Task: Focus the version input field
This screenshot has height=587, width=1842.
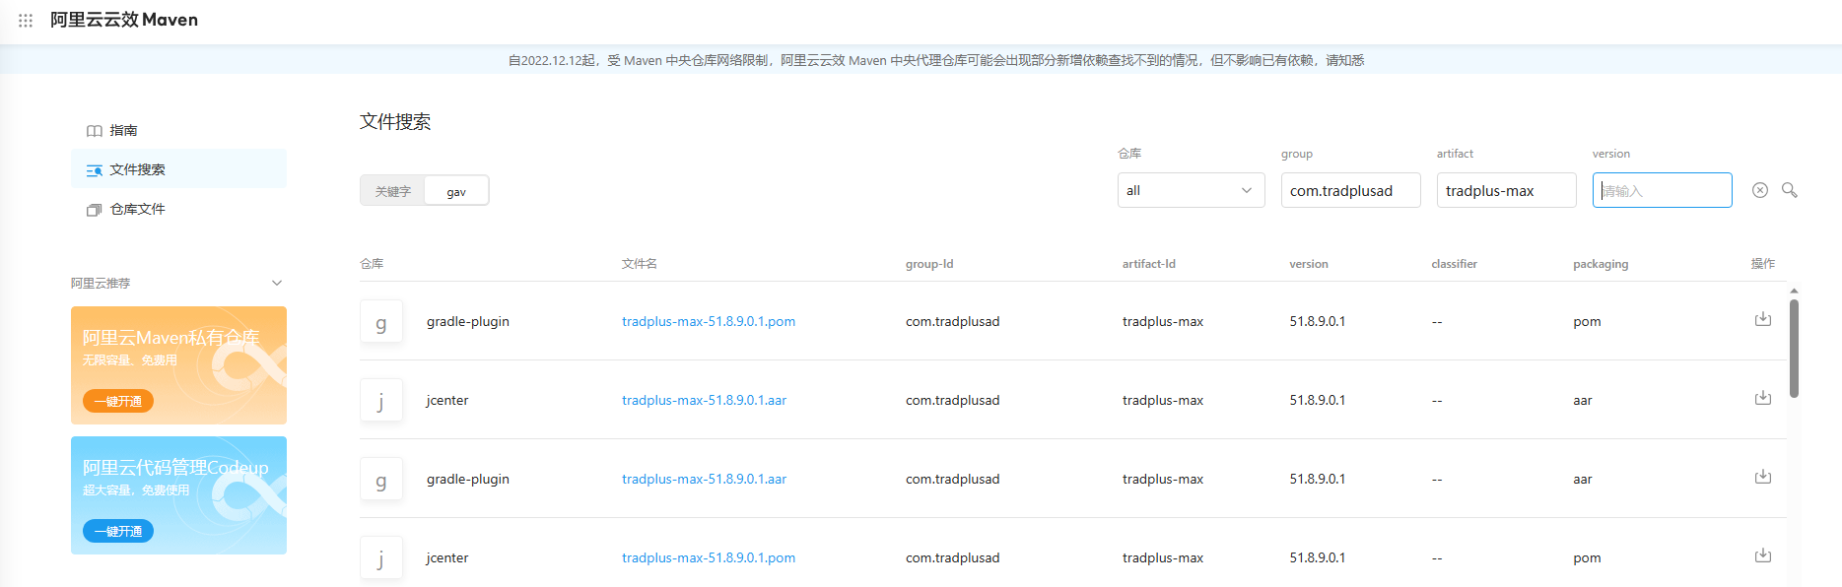Action: 1662,190
